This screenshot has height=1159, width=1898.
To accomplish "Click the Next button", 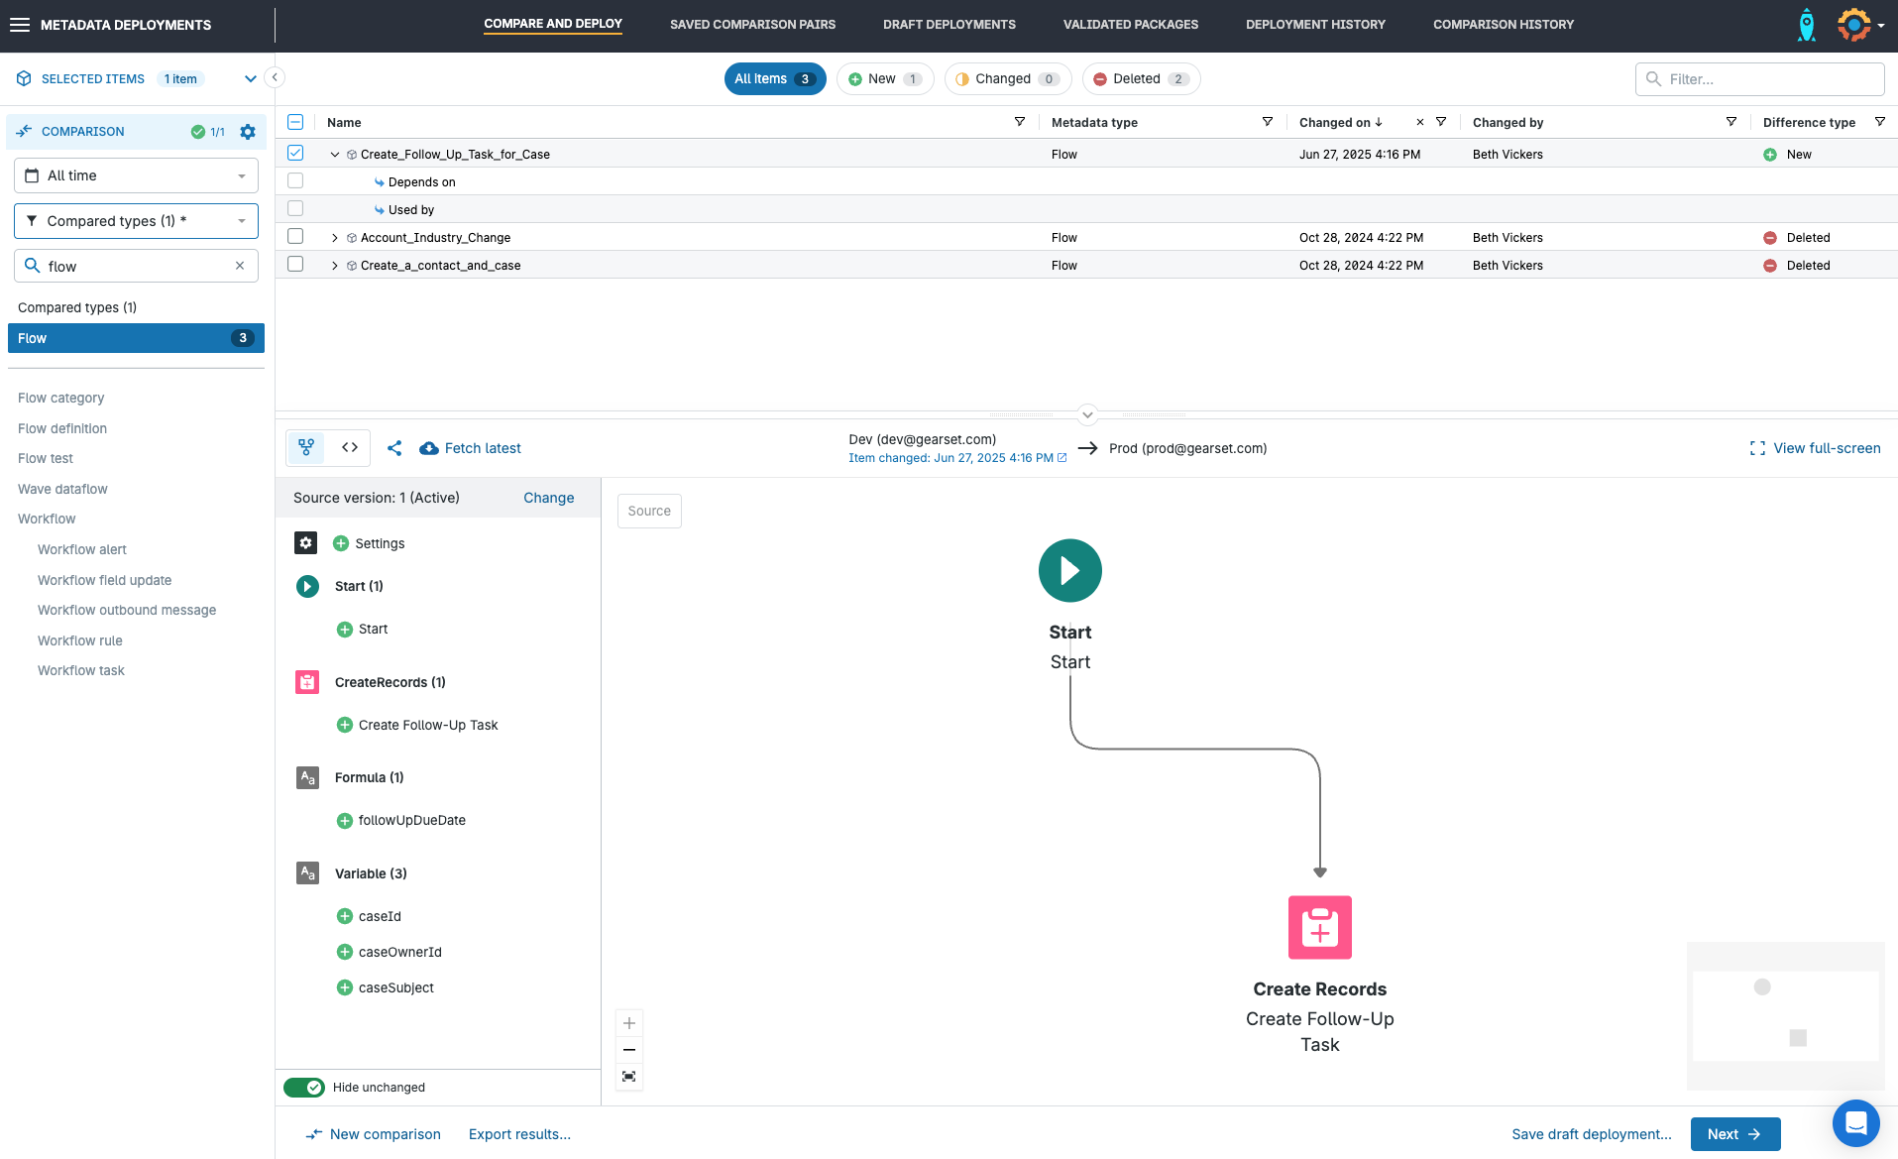I will pos(1734,1134).
